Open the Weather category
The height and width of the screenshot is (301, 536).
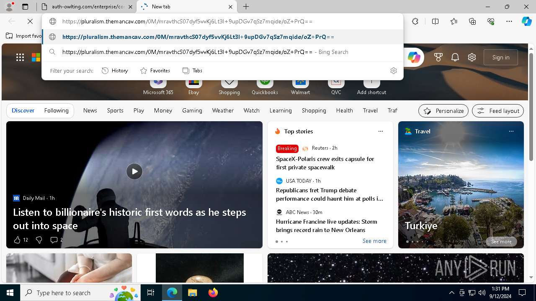point(223,110)
